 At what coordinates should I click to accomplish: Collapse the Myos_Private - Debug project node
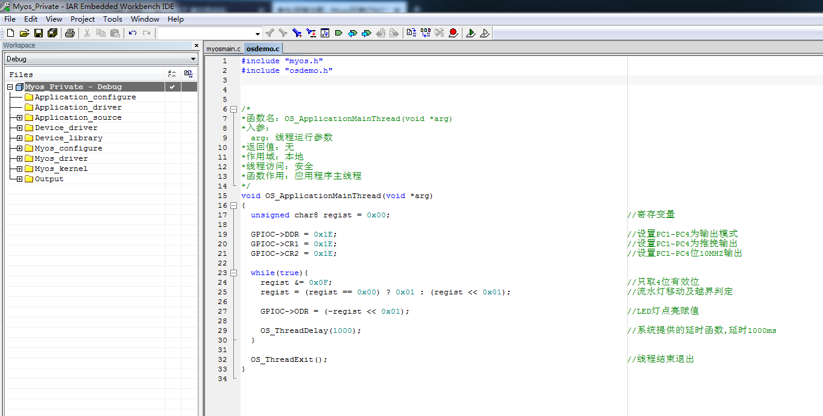tap(10, 87)
